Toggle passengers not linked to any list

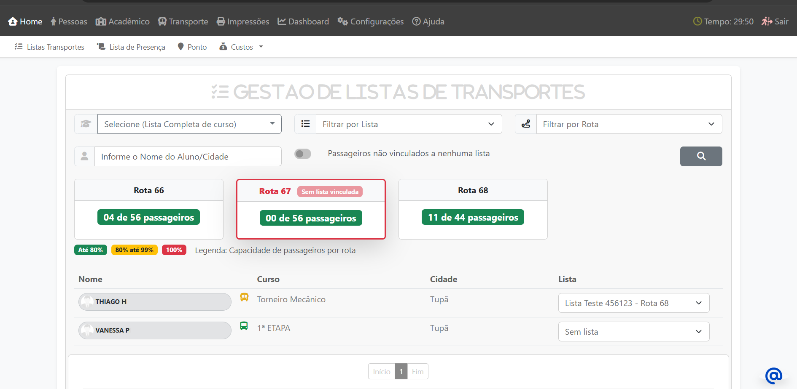pos(303,154)
